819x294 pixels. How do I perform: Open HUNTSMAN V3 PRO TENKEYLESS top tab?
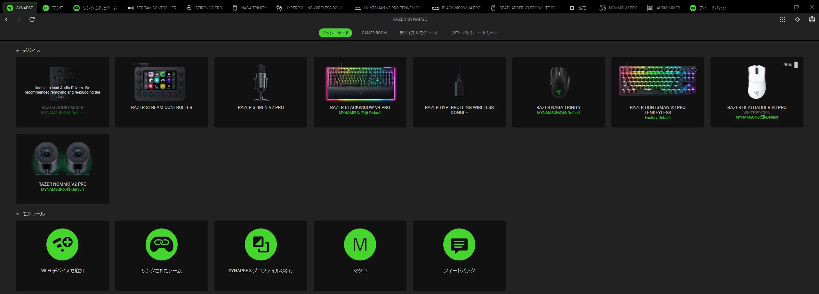click(x=388, y=8)
